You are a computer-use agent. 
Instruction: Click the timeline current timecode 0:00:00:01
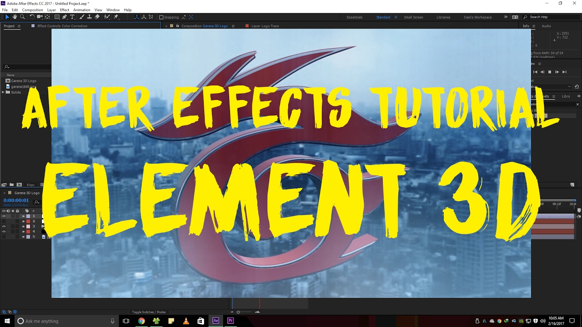16,200
